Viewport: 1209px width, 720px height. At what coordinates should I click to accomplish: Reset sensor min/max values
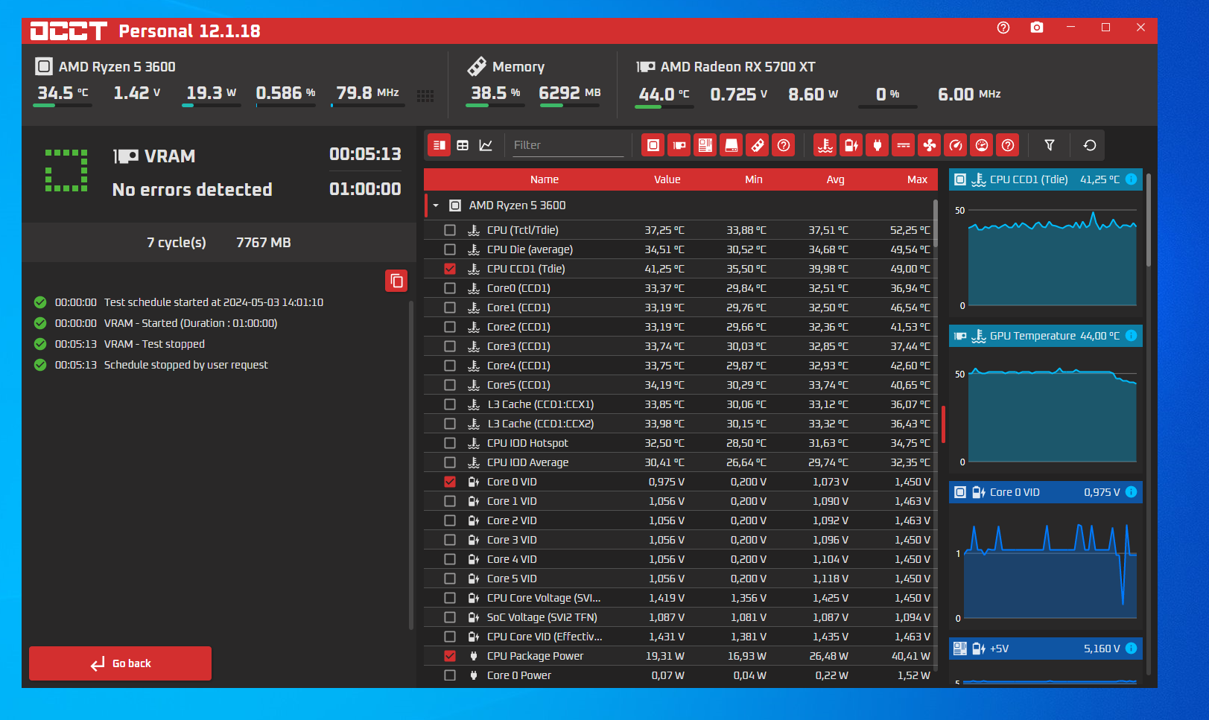1090,145
